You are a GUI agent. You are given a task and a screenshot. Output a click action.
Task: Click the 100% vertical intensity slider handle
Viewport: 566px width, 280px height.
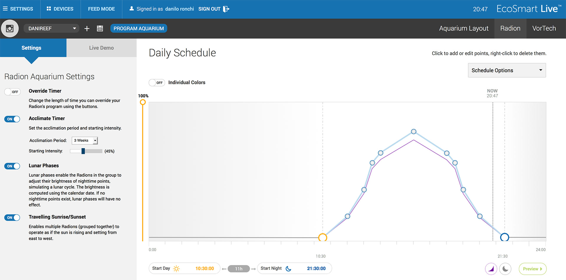click(143, 102)
